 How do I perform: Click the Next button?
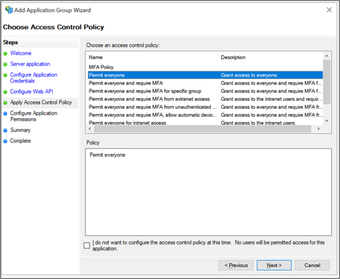coord(274,265)
